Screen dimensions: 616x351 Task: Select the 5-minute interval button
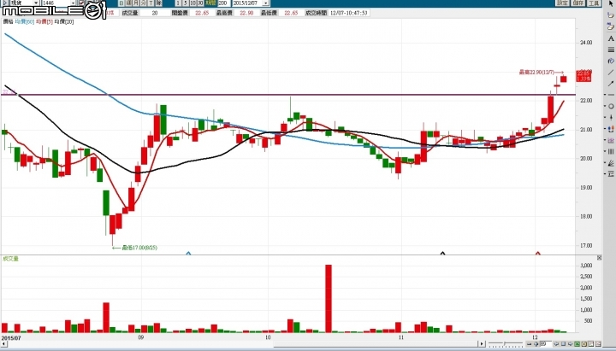tap(185, 3)
